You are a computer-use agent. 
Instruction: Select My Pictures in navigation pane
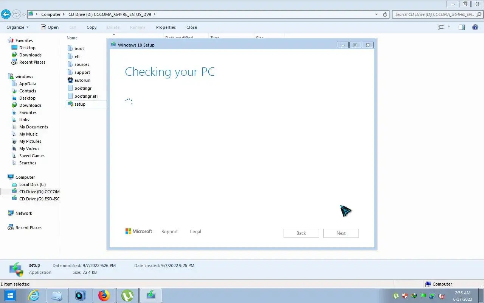point(30,141)
